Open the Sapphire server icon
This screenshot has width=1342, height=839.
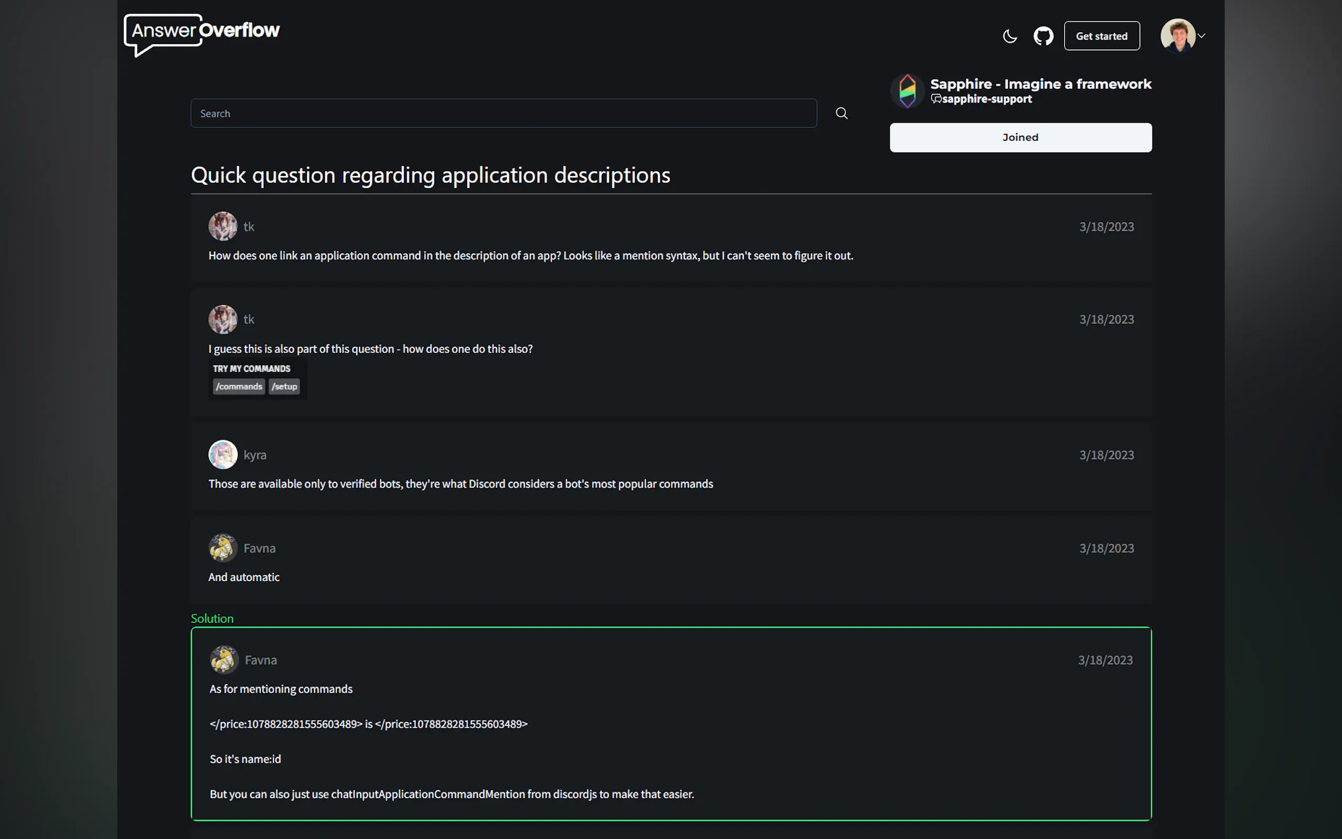pos(907,91)
